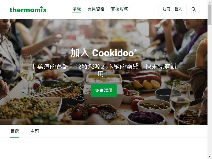The image size is (212, 159).
Task: Open the 會員資格 menu item
Action: 96,9
